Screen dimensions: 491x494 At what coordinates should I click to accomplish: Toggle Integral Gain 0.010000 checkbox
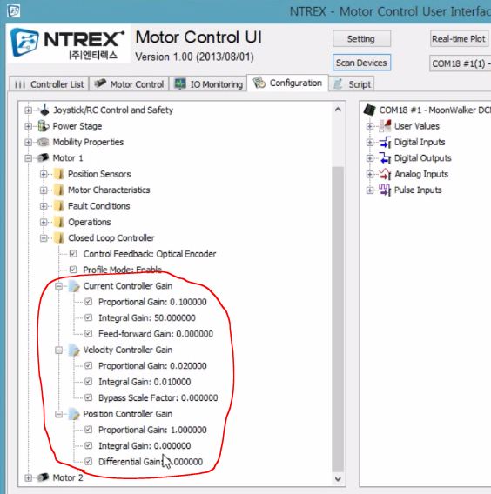pos(89,382)
